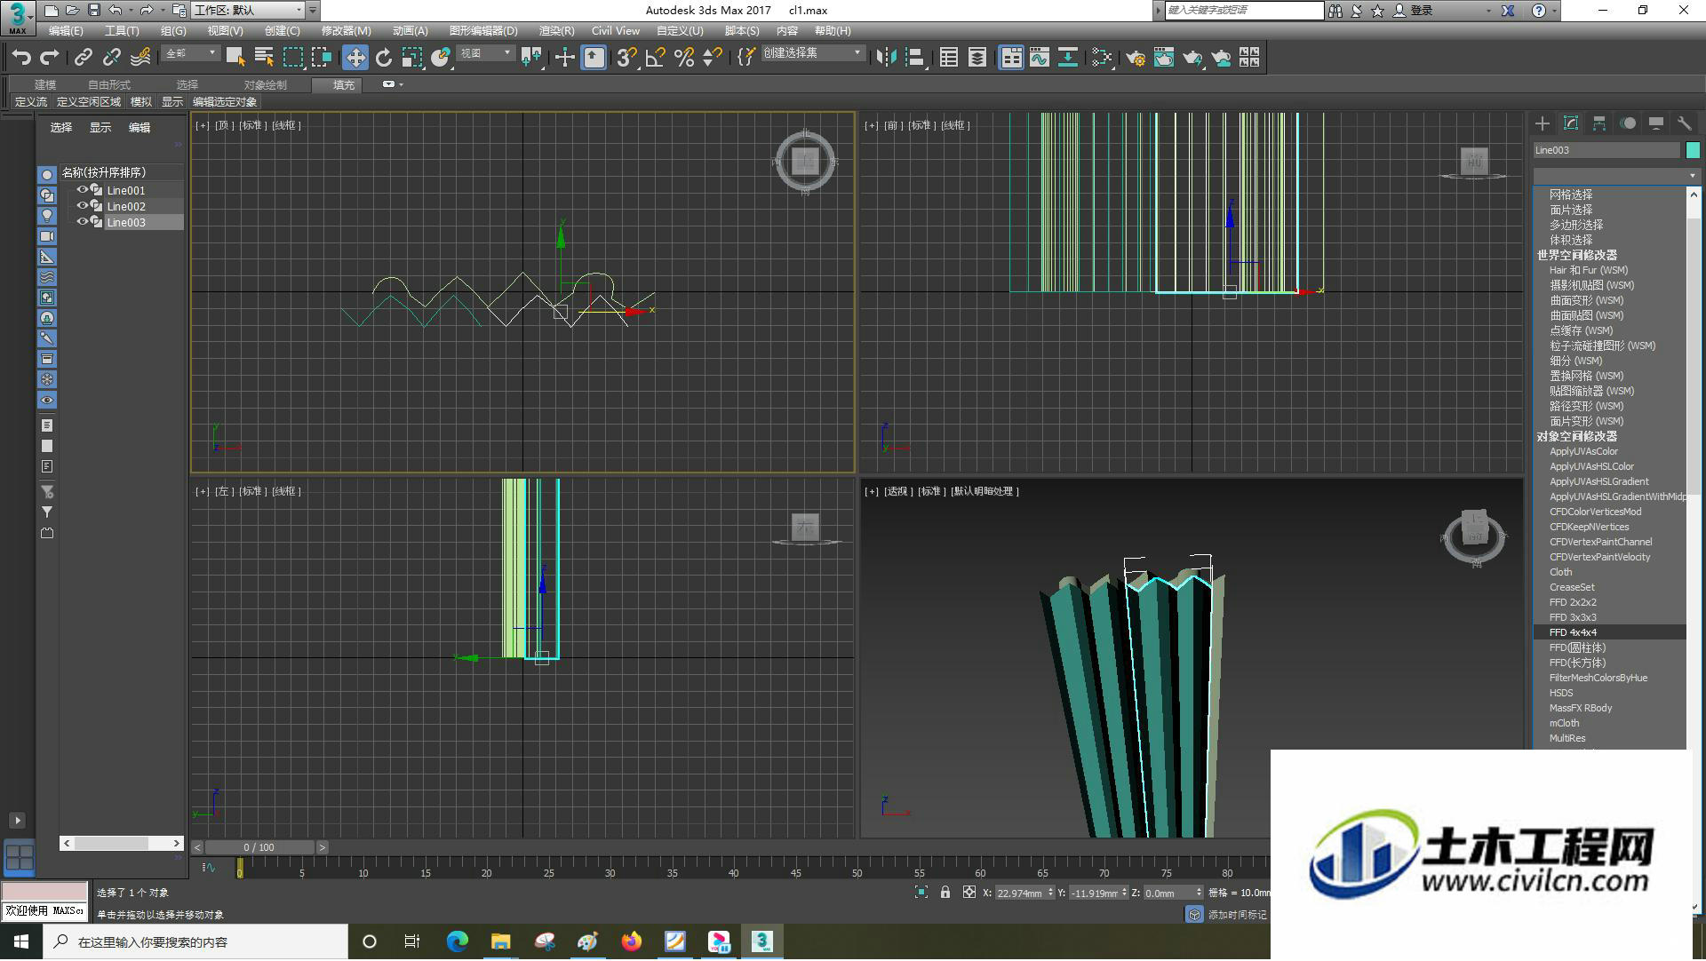
Task: Select the Cloth modifier in list
Action: coord(1561,572)
